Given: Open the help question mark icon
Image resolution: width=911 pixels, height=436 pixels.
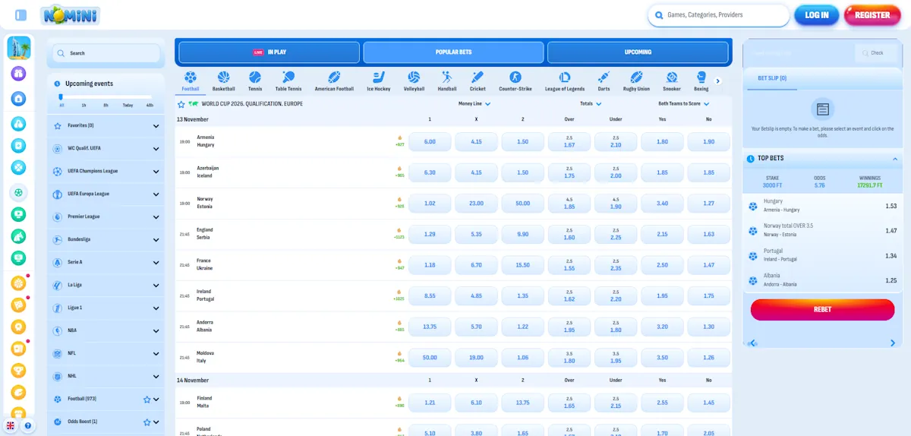Looking at the screenshot, I should [x=27, y=425].
